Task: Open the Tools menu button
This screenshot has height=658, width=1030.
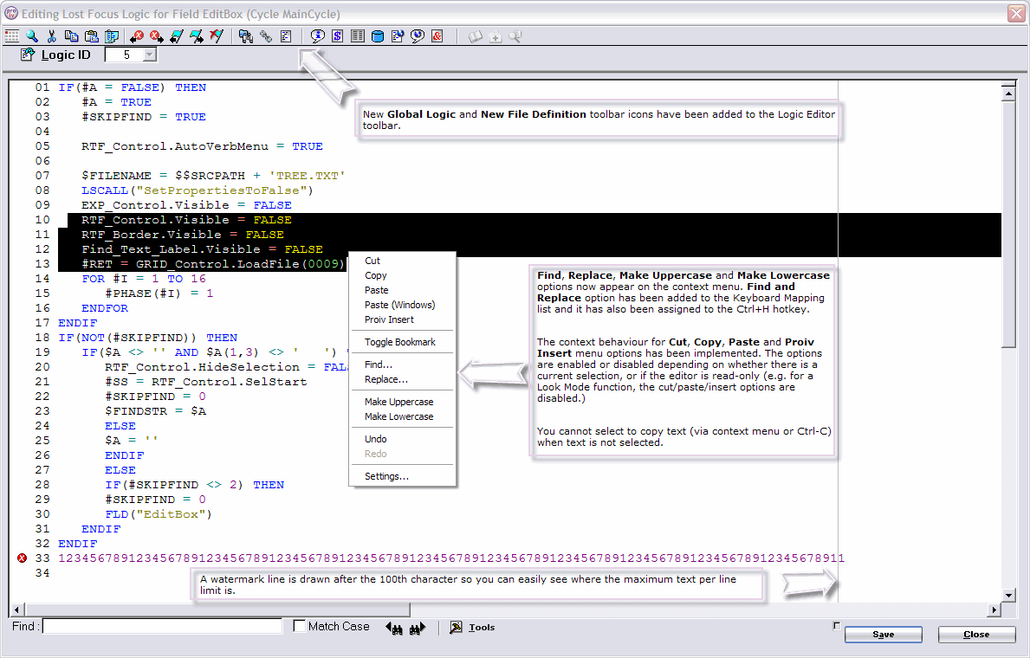Action: [x=472, y=628]
